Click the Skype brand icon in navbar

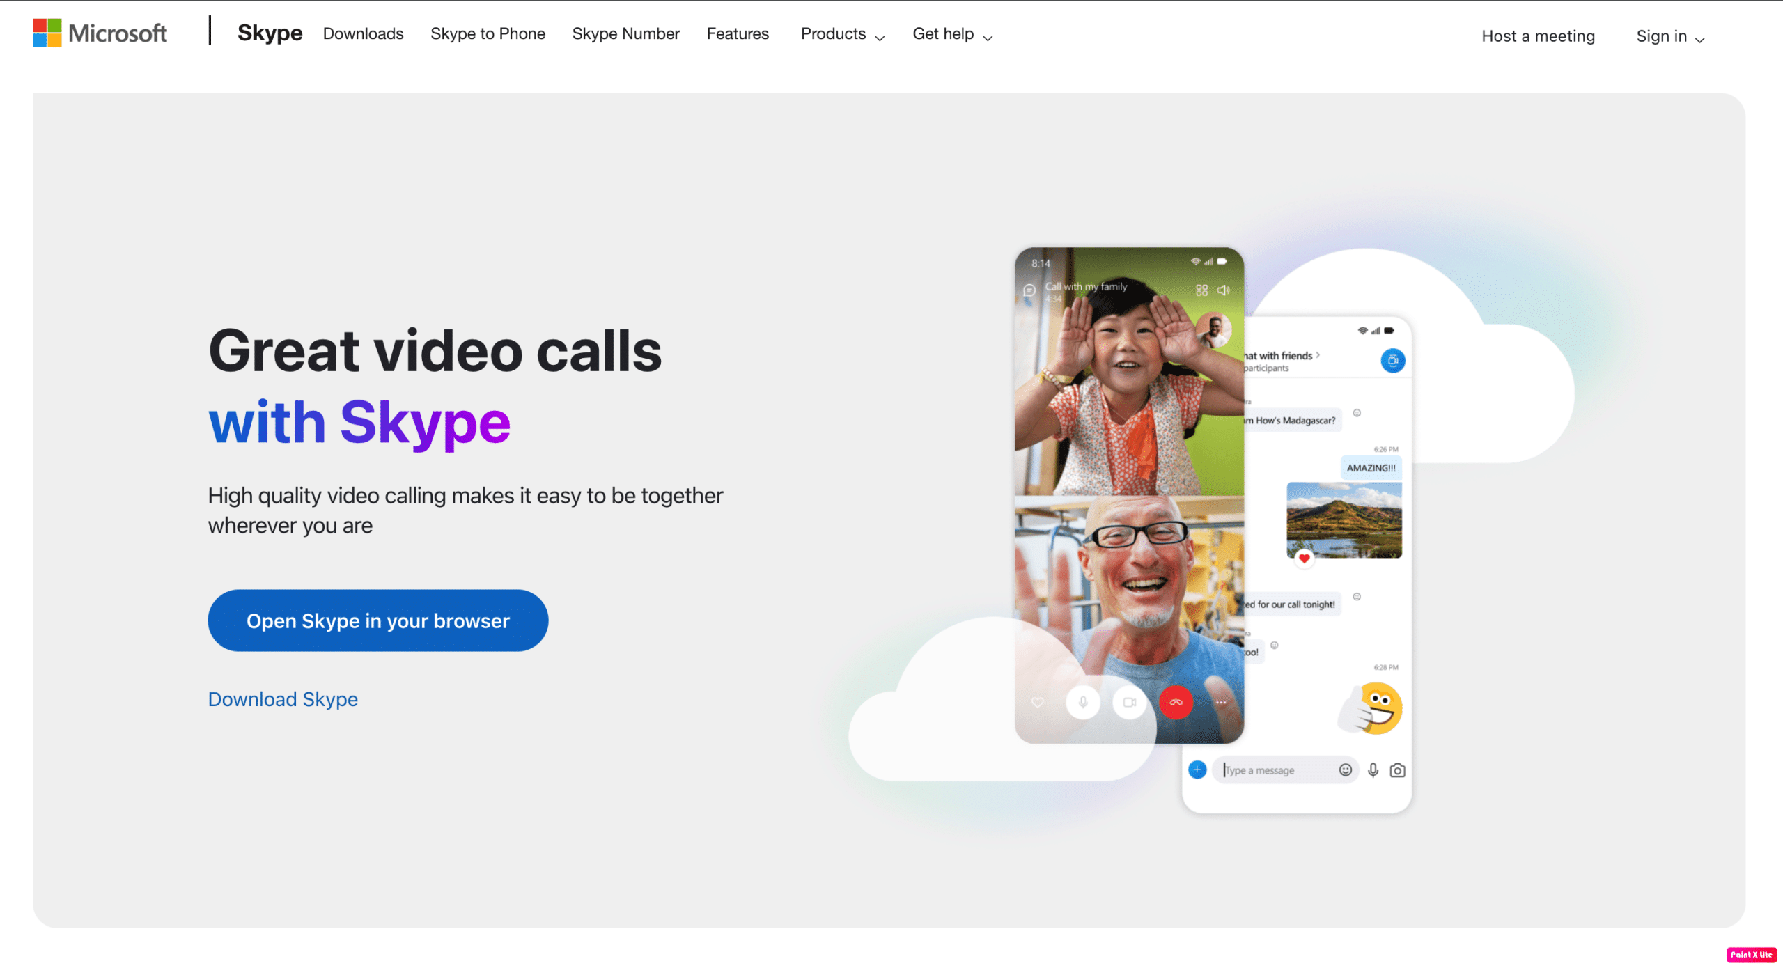pos(268,32)
